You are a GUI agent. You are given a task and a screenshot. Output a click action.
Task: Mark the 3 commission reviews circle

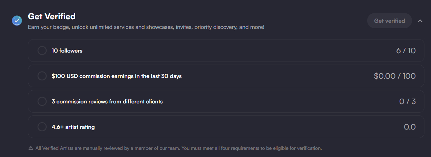pyautogui.click(x=42, y=101)
